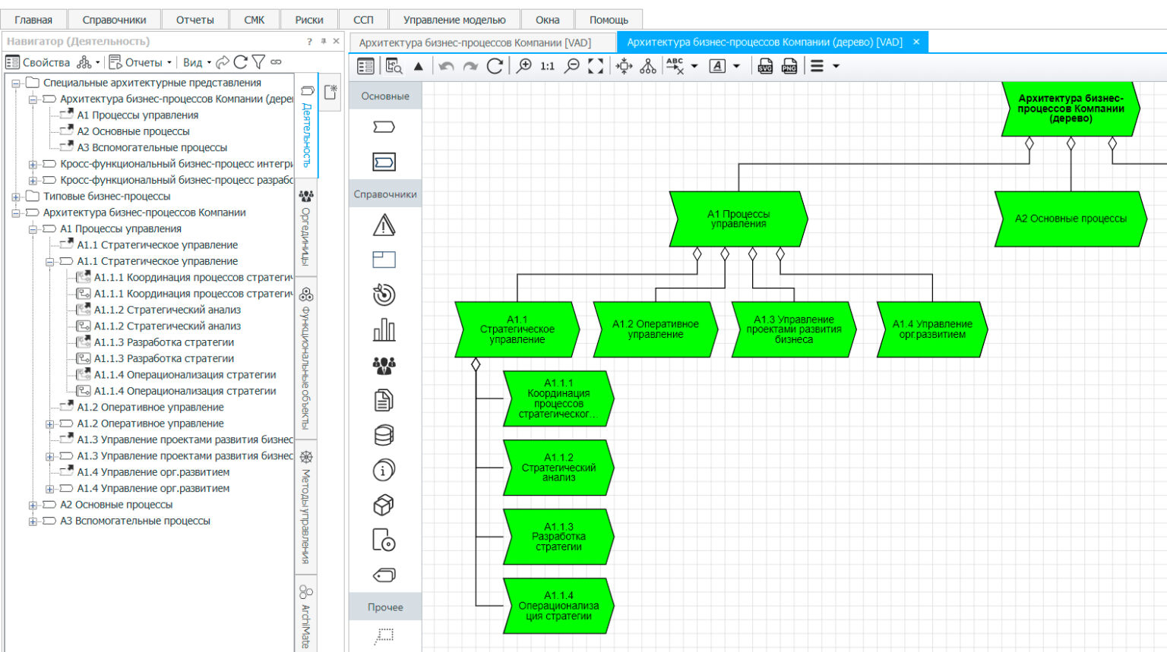Export the diagram as SVG
1167x652 pixels.
tap(764, 67)
